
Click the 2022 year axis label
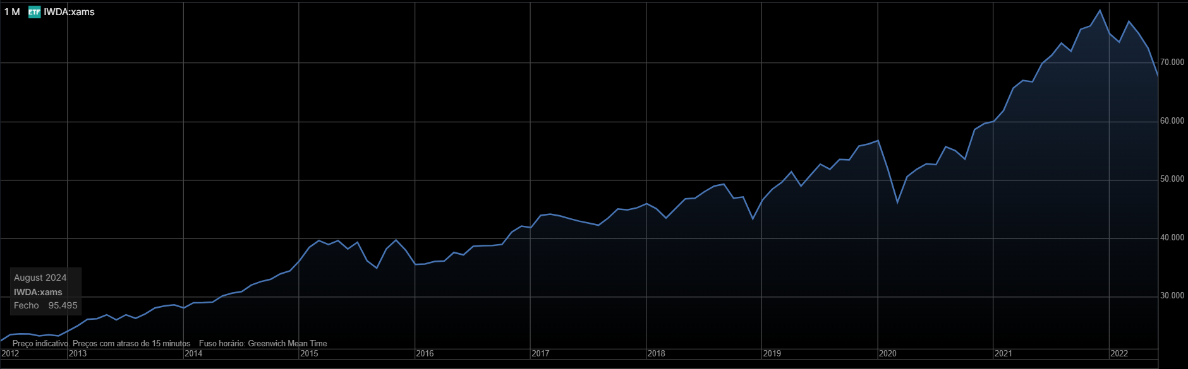point(1118,353)
